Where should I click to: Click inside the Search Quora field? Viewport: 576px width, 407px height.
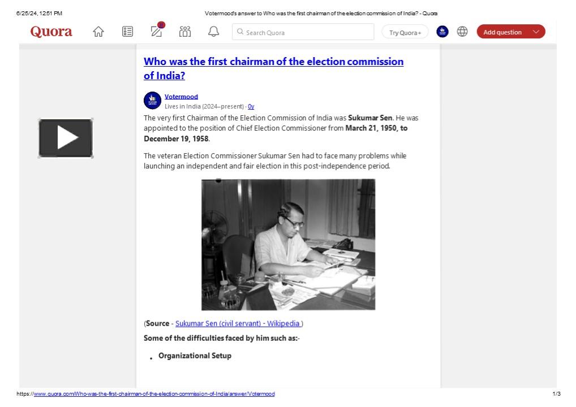pyautogui.click(x=303, y=32)
